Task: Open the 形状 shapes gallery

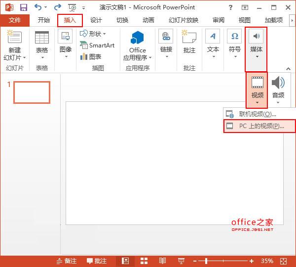Action: [x=93, y=34]
